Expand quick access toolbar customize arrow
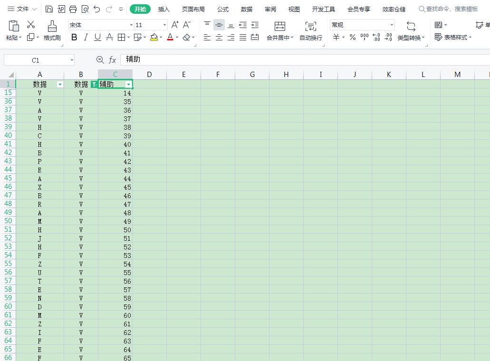490x361 pixels. point(121,9)
